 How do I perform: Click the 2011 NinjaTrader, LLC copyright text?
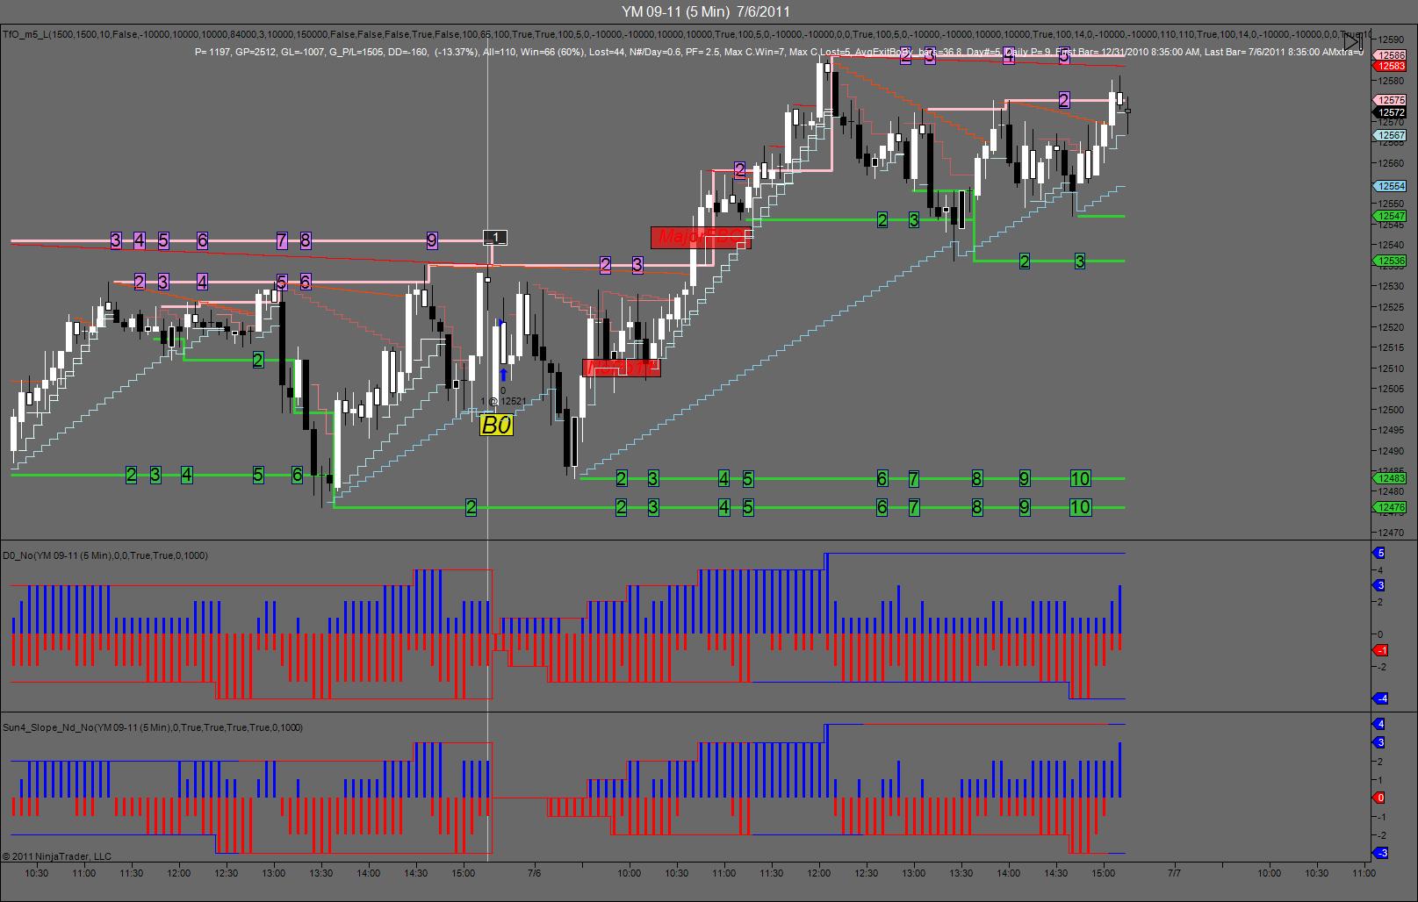click(x=57, y=856)
